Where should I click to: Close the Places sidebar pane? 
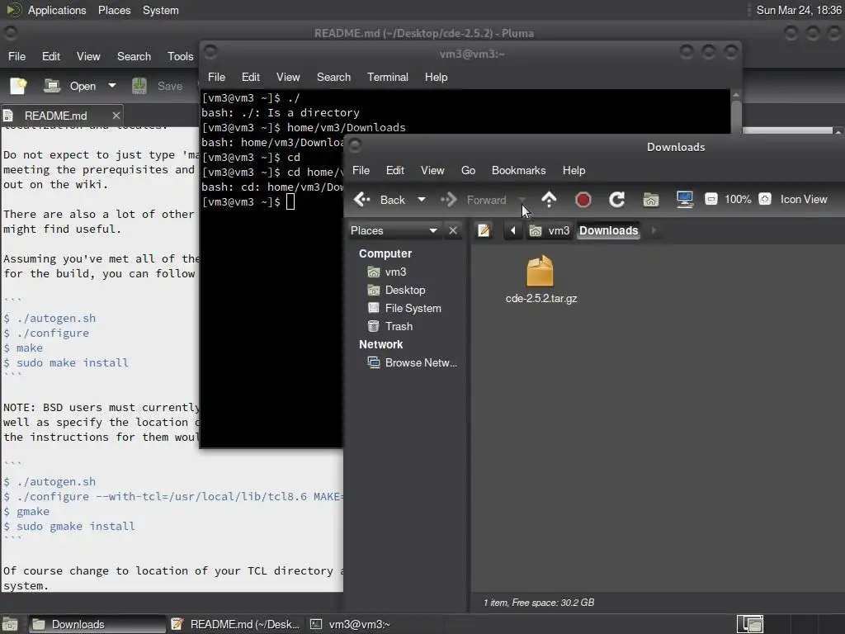coord(453,231)
